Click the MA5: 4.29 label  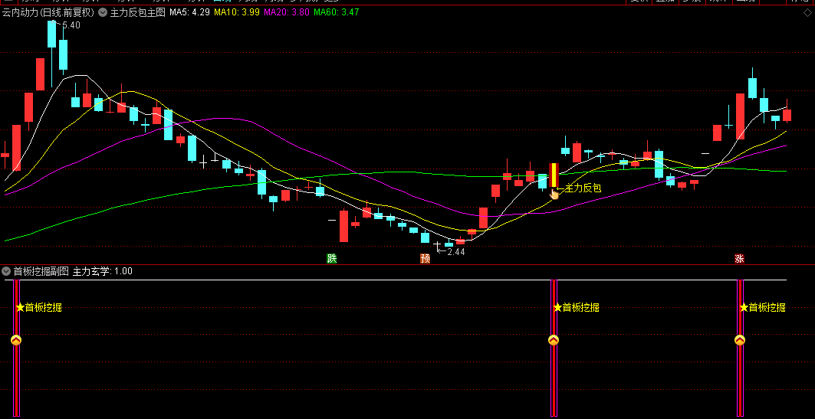point(189,12)
